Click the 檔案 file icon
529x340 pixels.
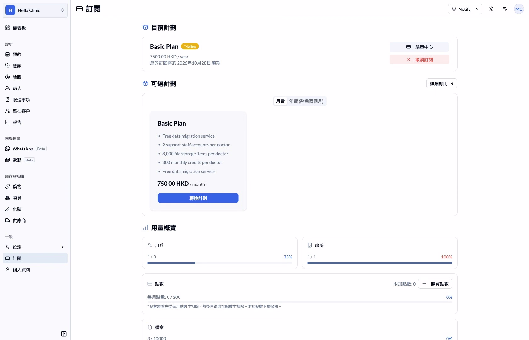tap(150, 327)
